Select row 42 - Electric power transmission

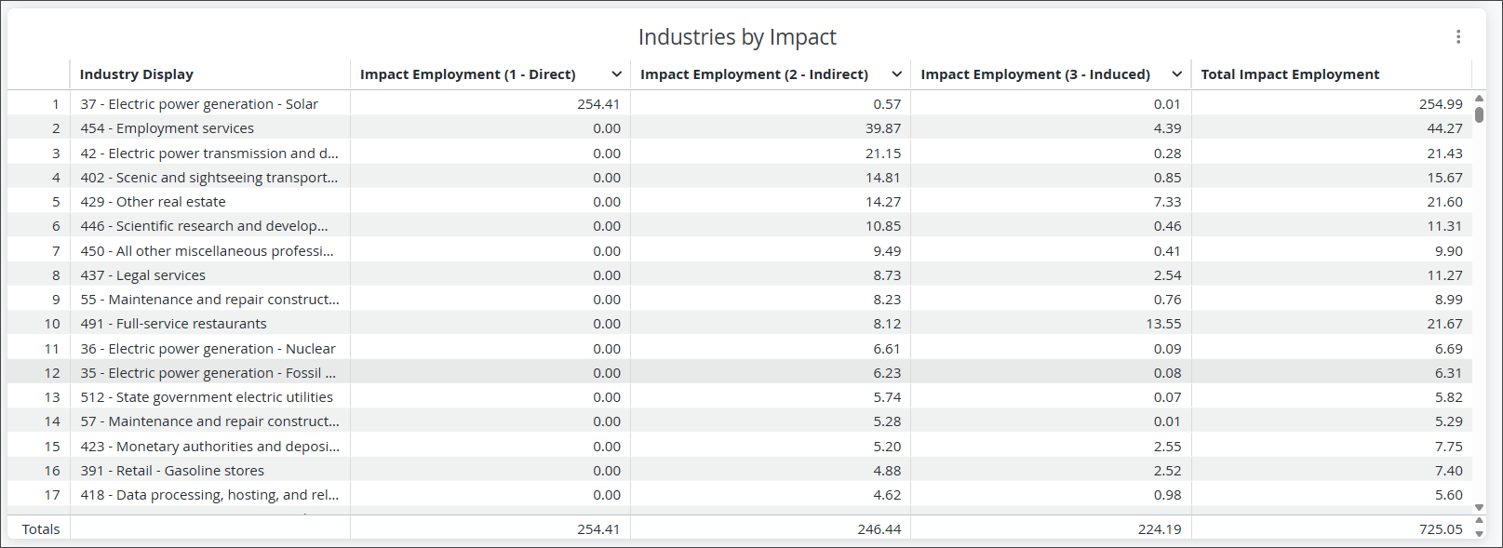[x=740, y=154]
